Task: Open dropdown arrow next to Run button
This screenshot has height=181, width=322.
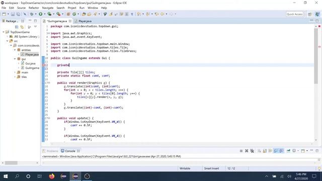Action: [45, 14]
